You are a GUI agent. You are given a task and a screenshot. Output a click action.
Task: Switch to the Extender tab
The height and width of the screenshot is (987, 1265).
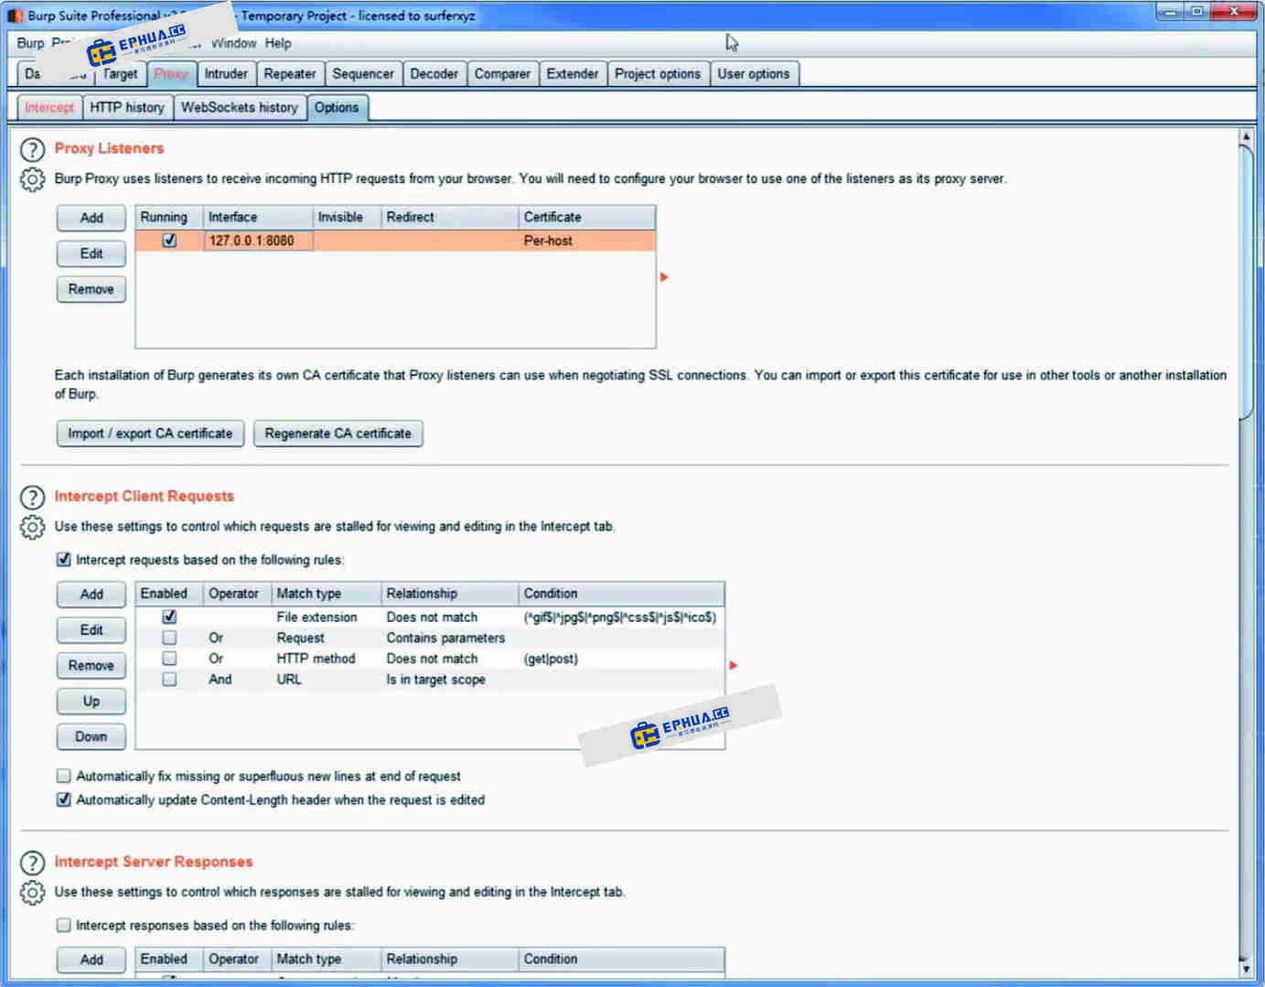coord(573,74)
